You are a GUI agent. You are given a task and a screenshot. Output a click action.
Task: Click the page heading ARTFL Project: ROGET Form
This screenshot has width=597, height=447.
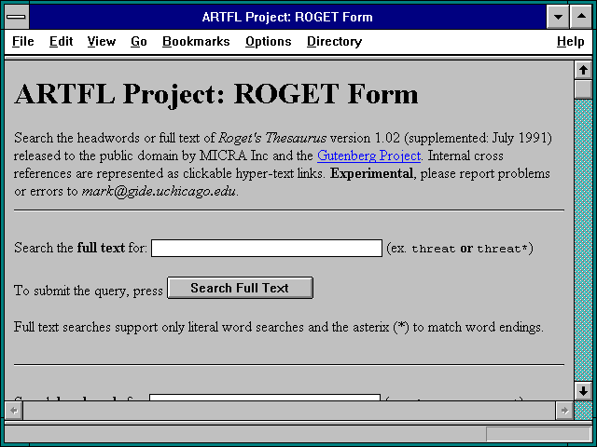click(216, 95)
